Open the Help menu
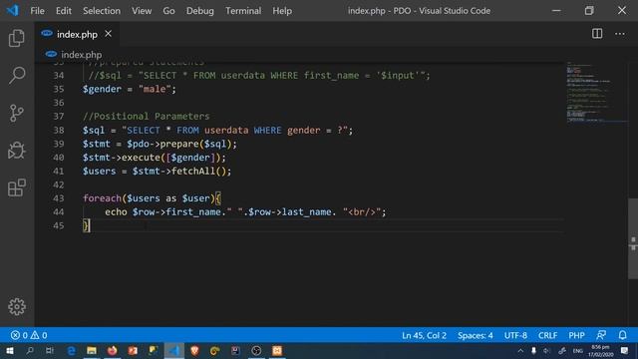The width and height of the screenshot is (638, 359). tap(282, 11)
